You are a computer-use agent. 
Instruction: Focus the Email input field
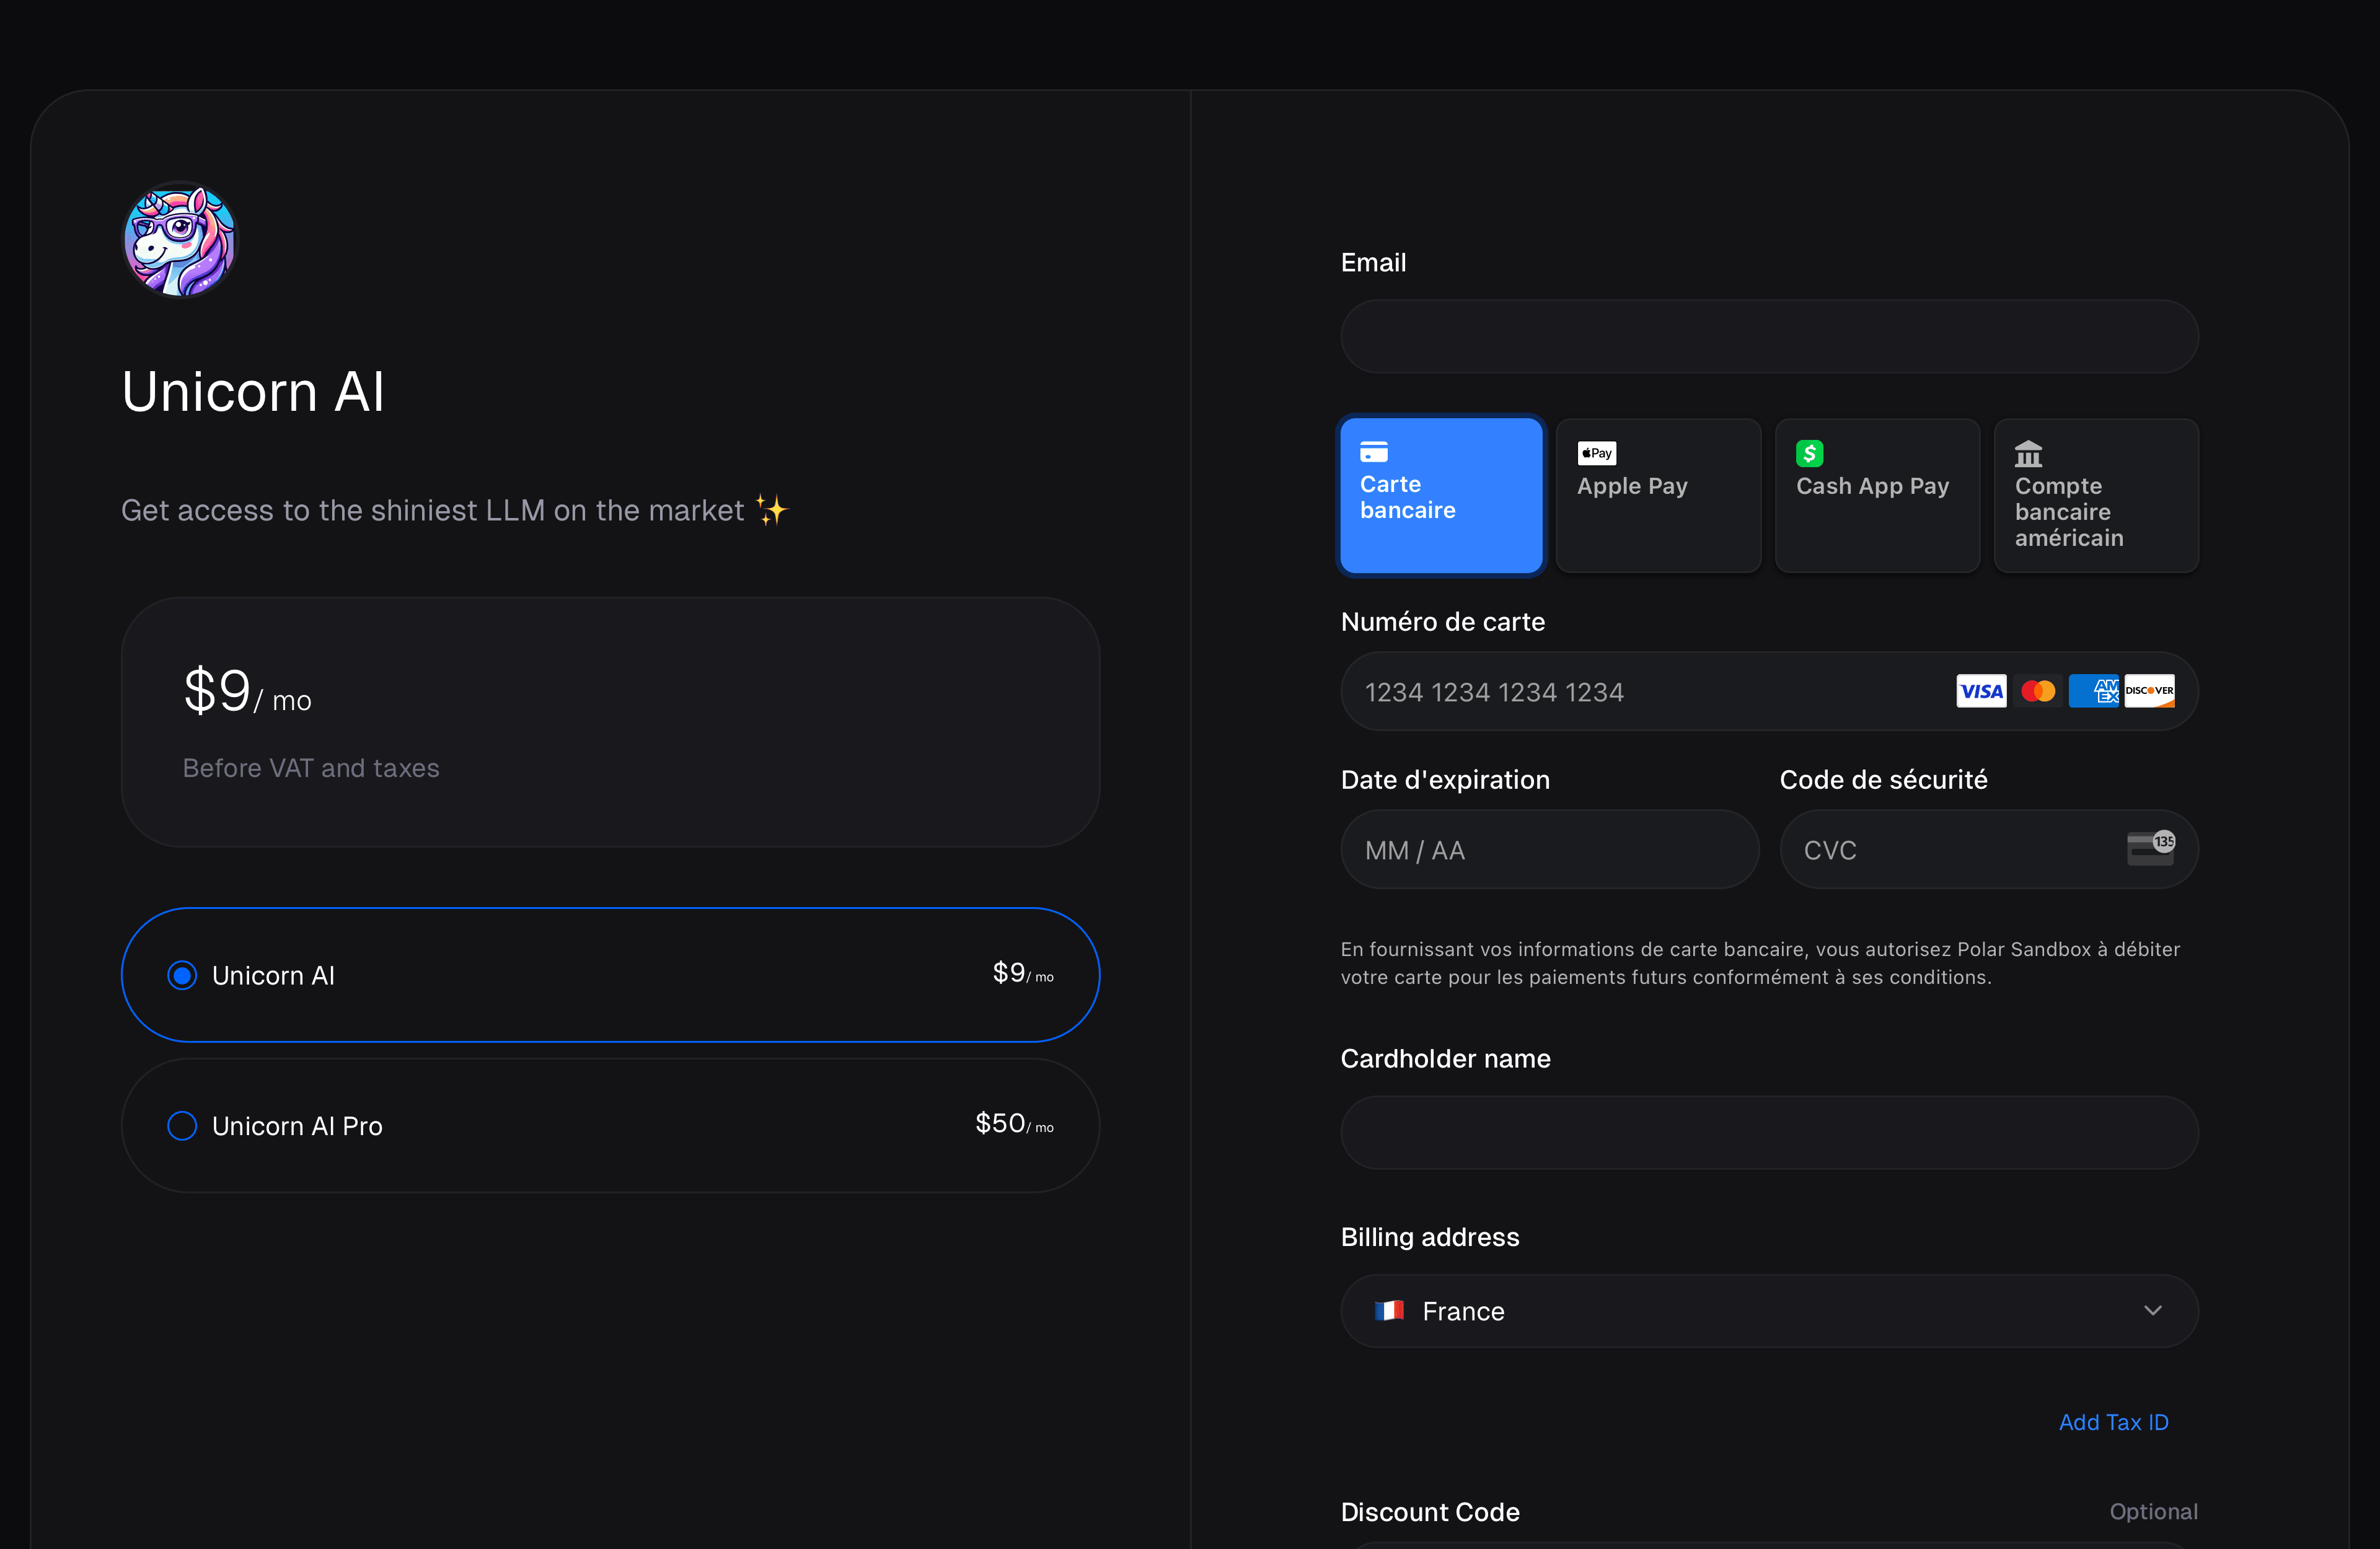[1768, 337]
